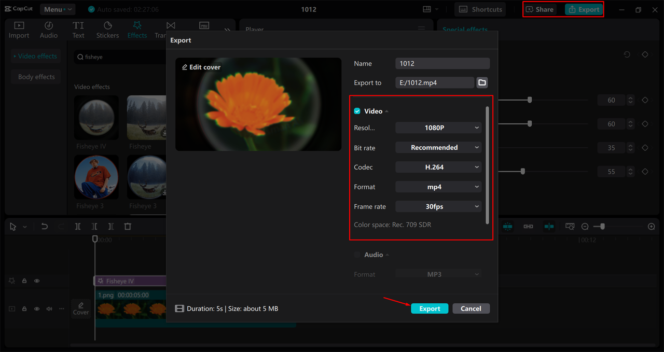This screenshot has height=352, width=664.
Task: Click the timeline zoom slider handle
Action: (602, 227)
